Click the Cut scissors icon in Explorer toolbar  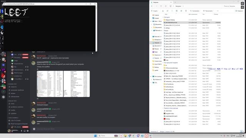click(163, 11)
